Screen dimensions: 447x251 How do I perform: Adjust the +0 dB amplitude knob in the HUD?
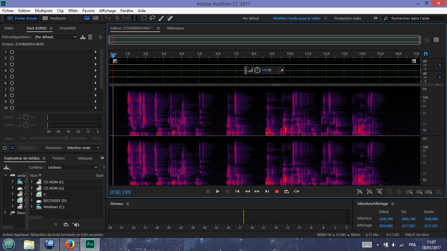[x=258, y=70]
